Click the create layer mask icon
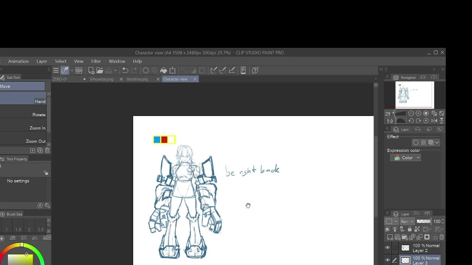This screenshot has height=265, width=472. pos(427,237)
